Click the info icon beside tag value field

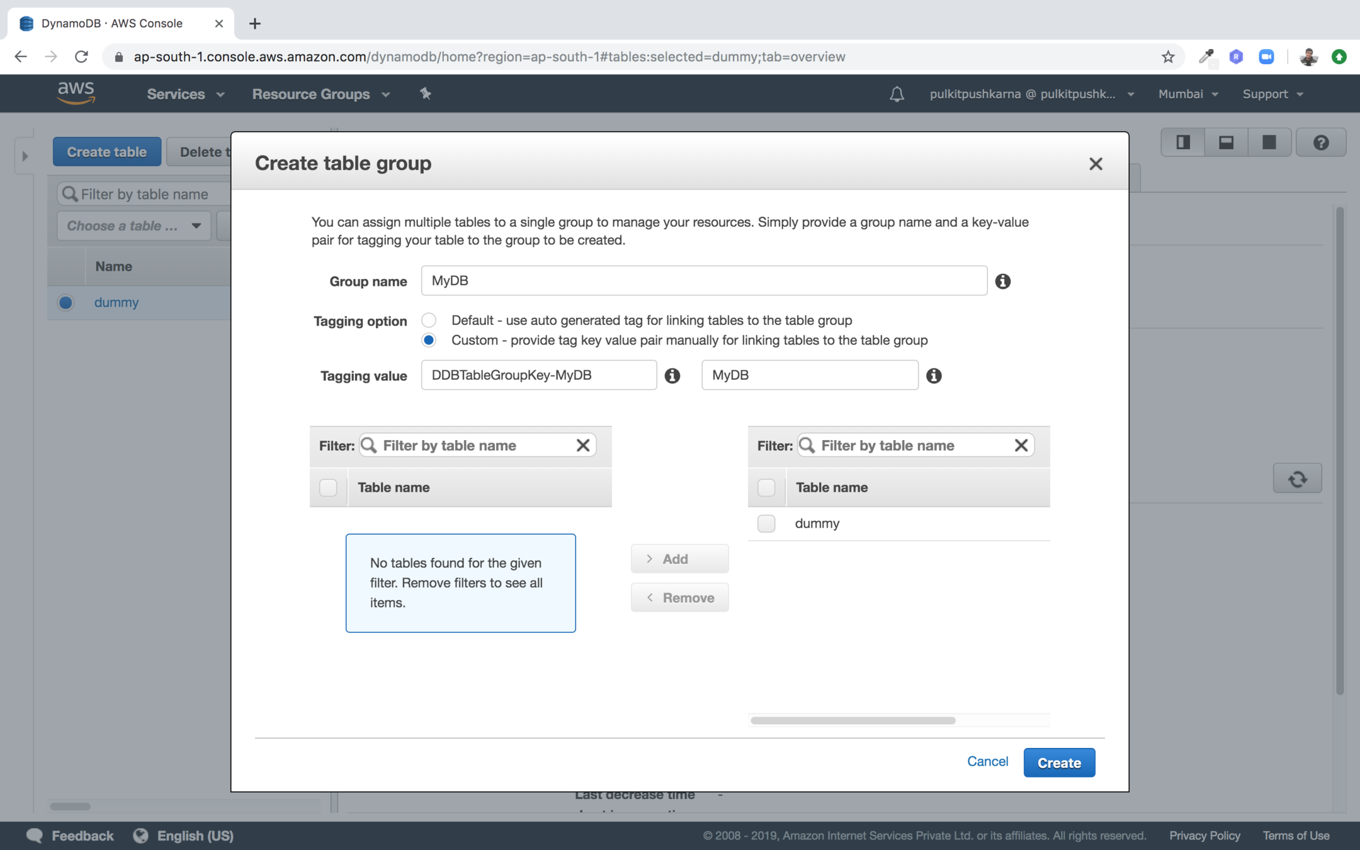tap(933, 376)
